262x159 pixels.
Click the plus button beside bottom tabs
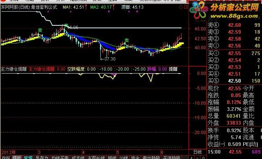coord(191,158)
